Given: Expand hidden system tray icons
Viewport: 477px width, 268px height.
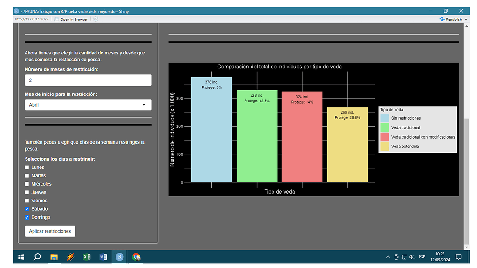Looking at the screenshot, I should click(x=388, y=256).
